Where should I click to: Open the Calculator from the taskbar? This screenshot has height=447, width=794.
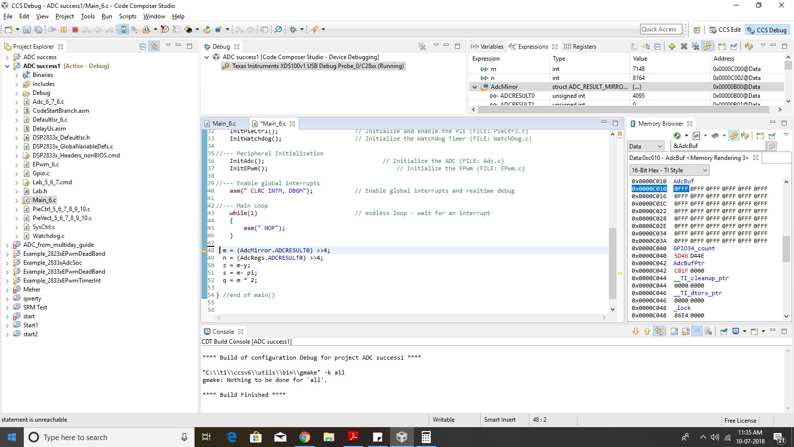point(426,437)
